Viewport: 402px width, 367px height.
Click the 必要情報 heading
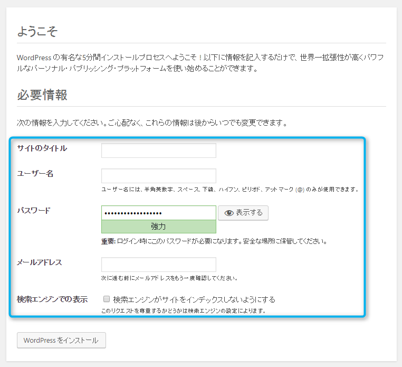point(42,95)
